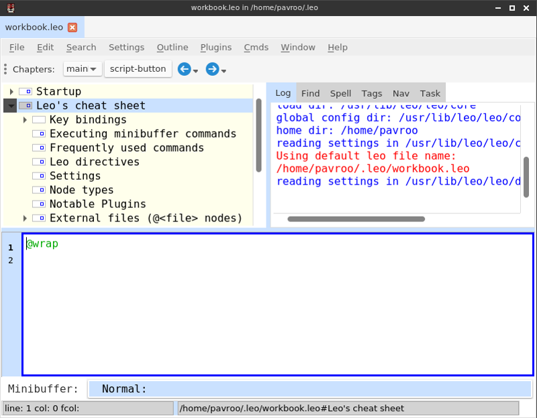Click the Leo directives node icon
Screen dimensions: 537x418
click(39, 162)
